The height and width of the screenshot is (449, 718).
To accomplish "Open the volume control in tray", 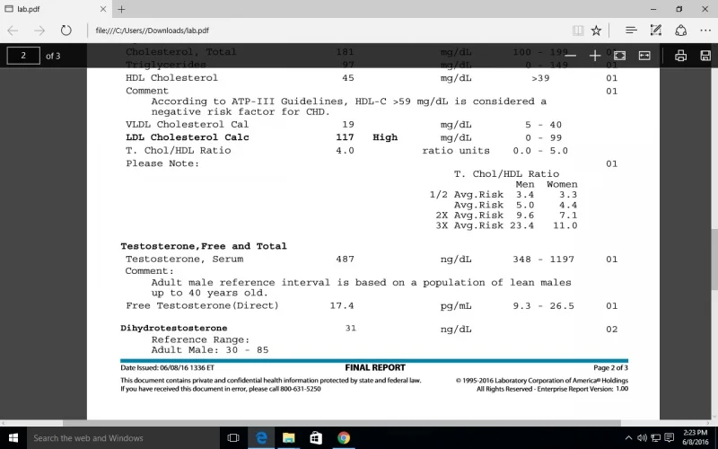I will (x=642, y=438).
